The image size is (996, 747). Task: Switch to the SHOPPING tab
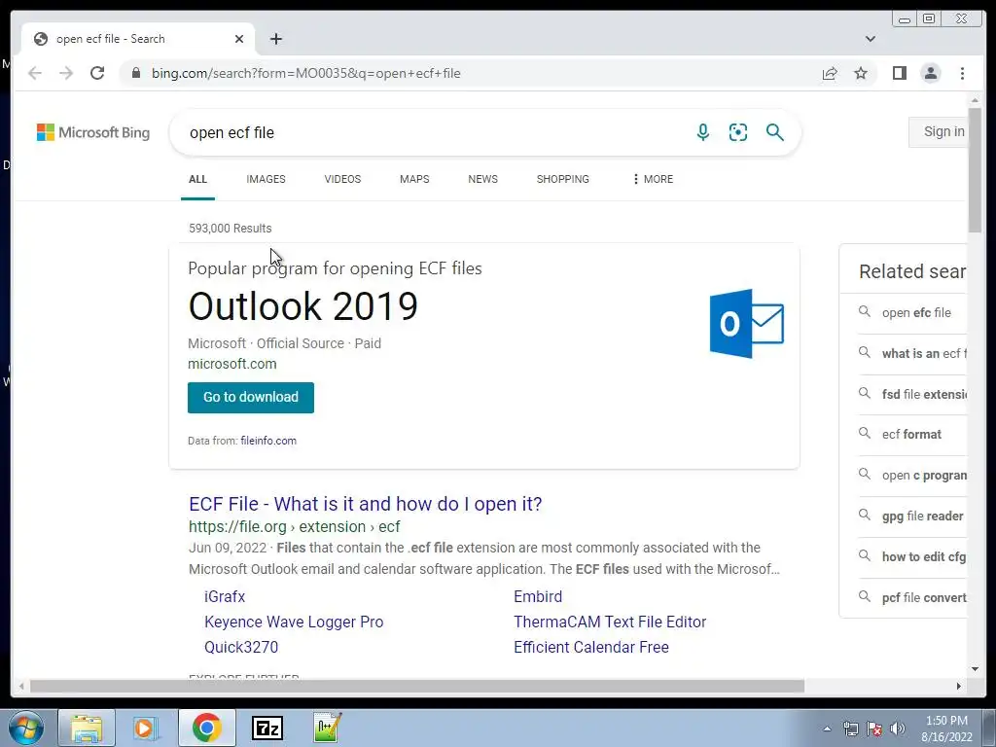pos(563,179)
